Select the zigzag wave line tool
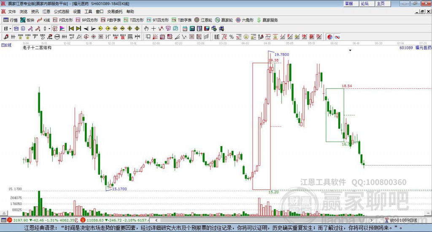 click(184, 37)
